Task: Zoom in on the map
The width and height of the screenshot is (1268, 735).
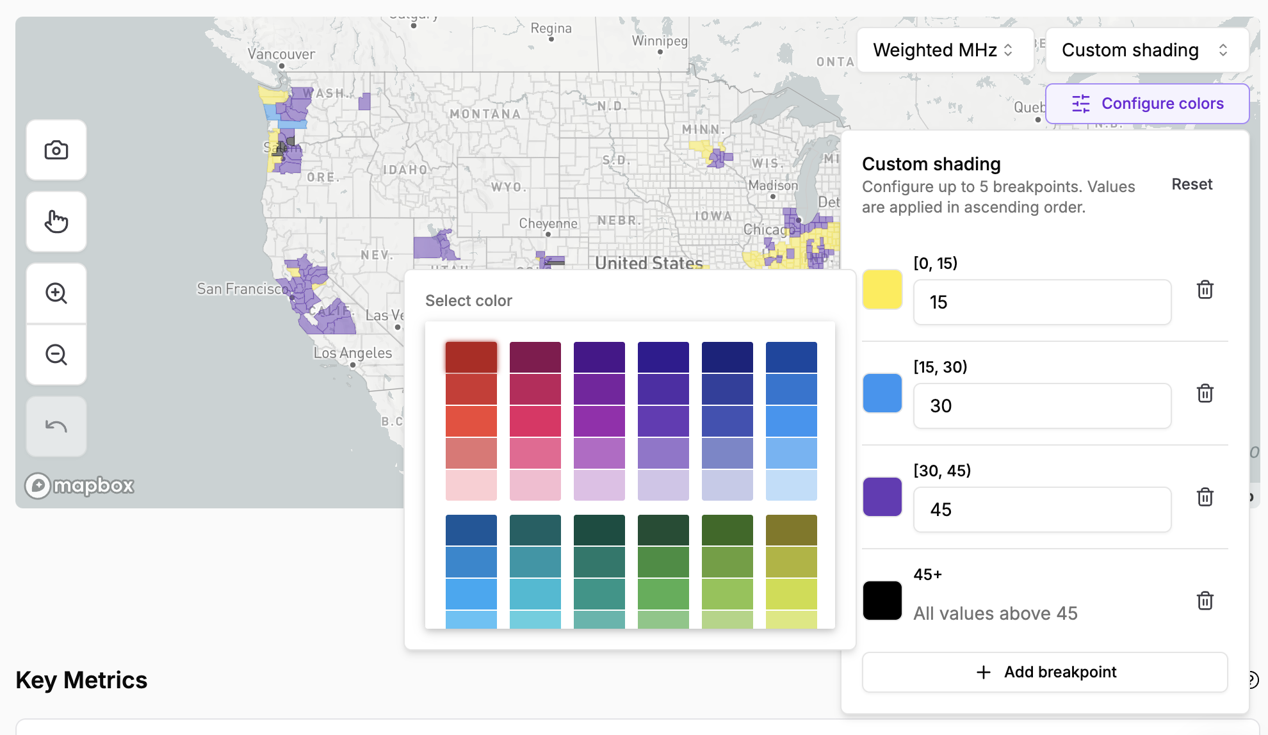Action: coord(56,293)
